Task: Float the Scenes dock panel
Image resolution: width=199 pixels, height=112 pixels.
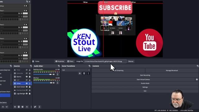Action: pos(11,66)
